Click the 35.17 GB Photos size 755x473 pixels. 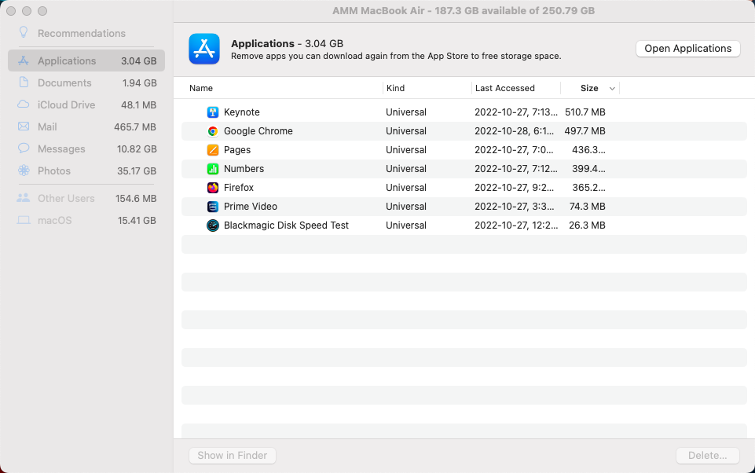click(x=137, y=171)
